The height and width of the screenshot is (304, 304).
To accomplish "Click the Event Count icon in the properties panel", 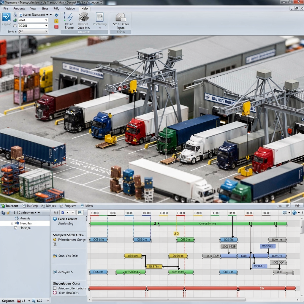I will tap(55, 219).
